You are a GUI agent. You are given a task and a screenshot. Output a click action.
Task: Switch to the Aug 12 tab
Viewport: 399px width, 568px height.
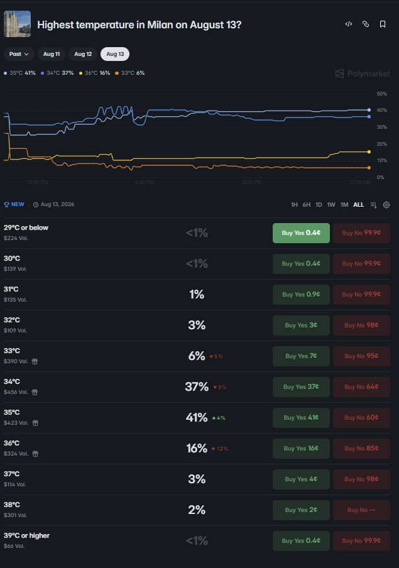[83, 54]
